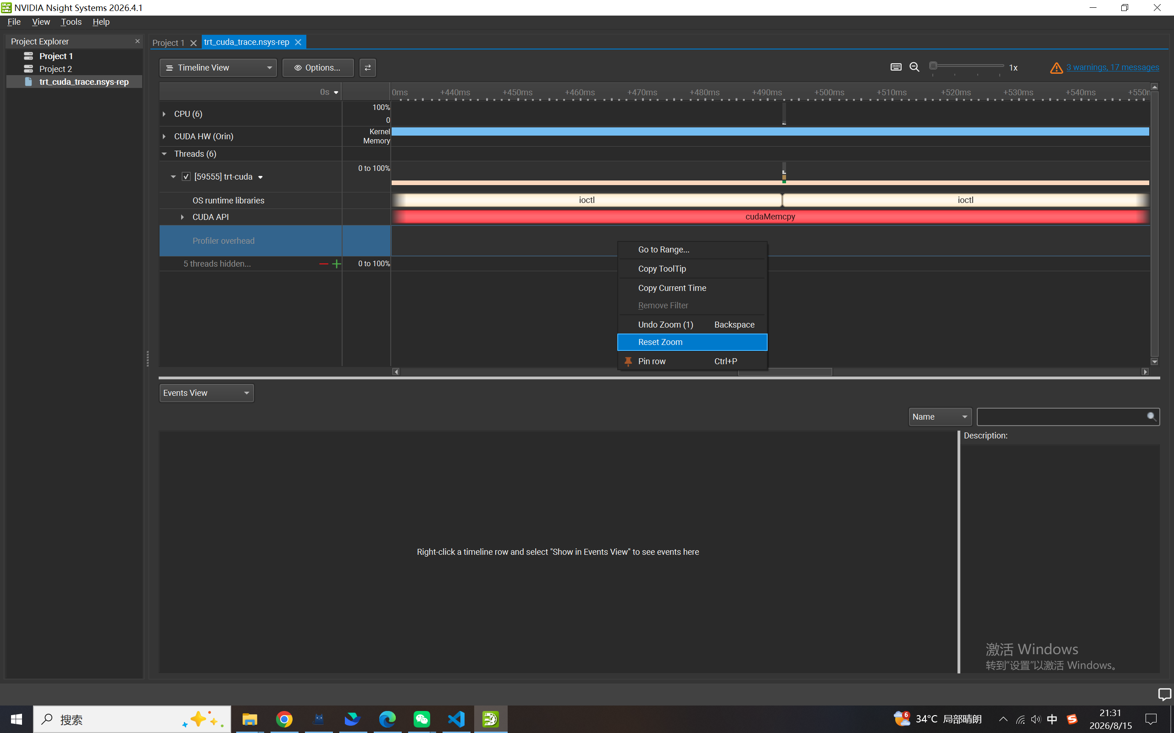Click the cudaMemcpy red event bar
Screen dimensions: 1174x733
pyautogui.click(x=770, y=217)
